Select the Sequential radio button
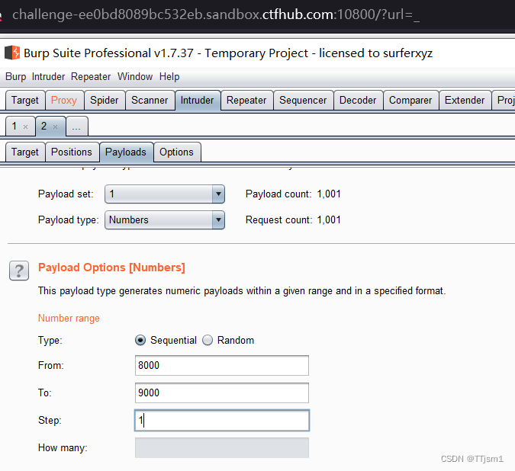 (140, 340)
